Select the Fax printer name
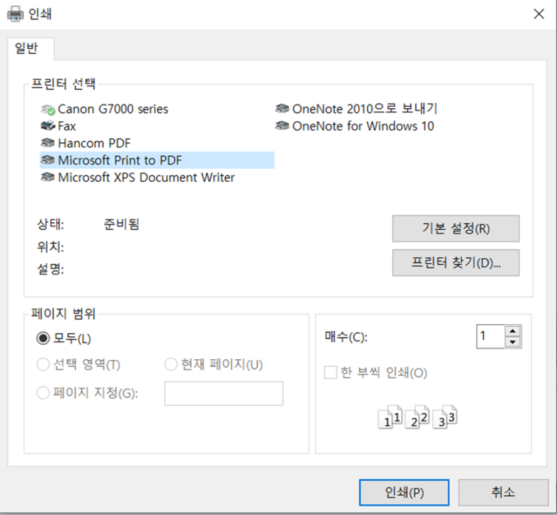Viewport: 557px width, 515px height. tap(67, 126)
